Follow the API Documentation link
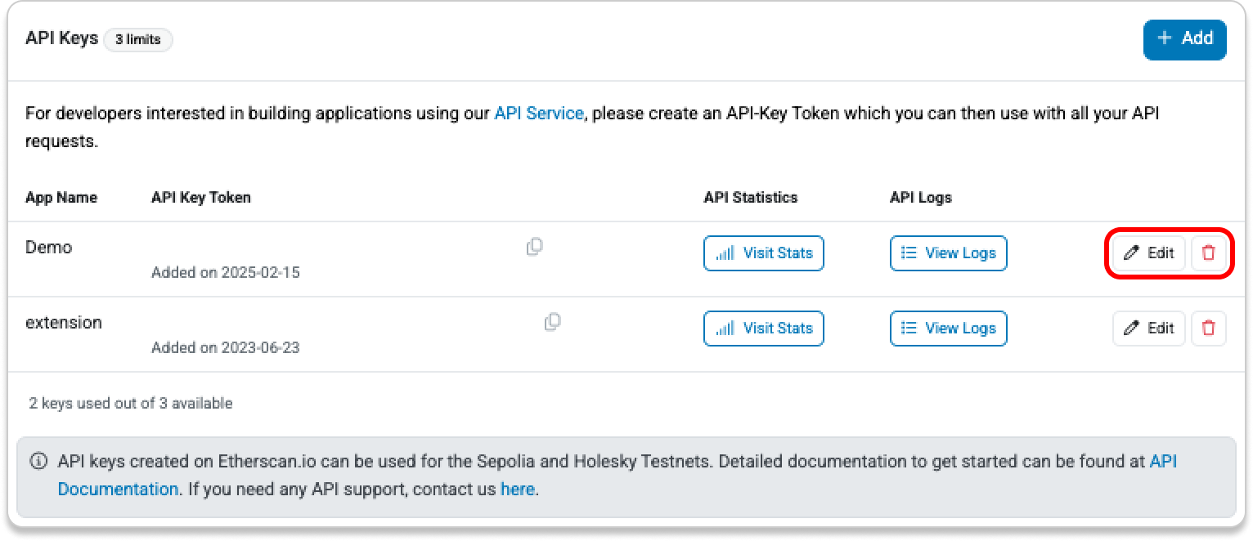This screenshot has height=541, width=1253. click(x=117, y=490)
